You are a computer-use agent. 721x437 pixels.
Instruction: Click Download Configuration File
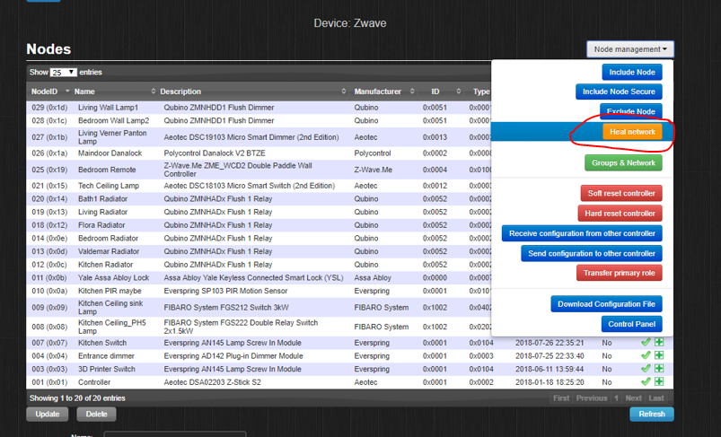(x=606, y=304)
